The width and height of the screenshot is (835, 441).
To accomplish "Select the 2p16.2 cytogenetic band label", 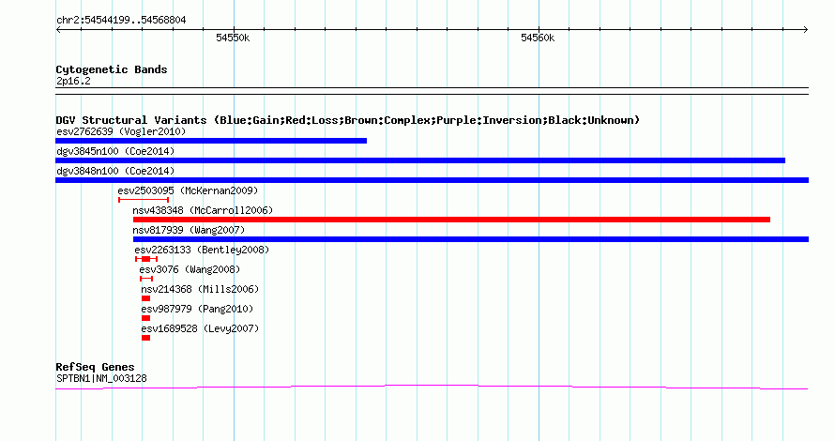I will click(x=73, y=82).
